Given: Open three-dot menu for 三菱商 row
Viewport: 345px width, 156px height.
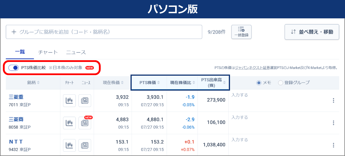Looking at the screenshot, I should tap(333, 123).
